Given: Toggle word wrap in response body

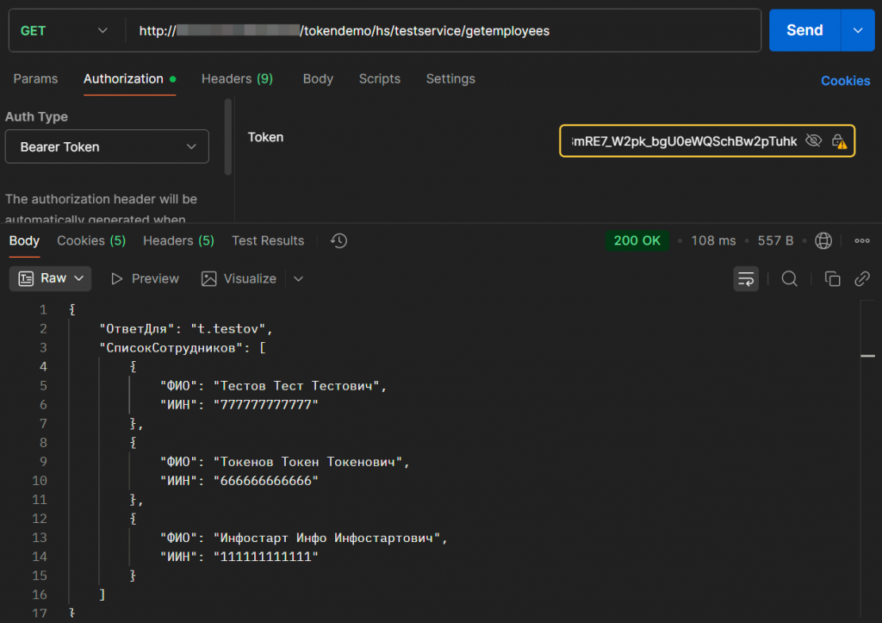Looking at the screenshot, I should (746, 278).
